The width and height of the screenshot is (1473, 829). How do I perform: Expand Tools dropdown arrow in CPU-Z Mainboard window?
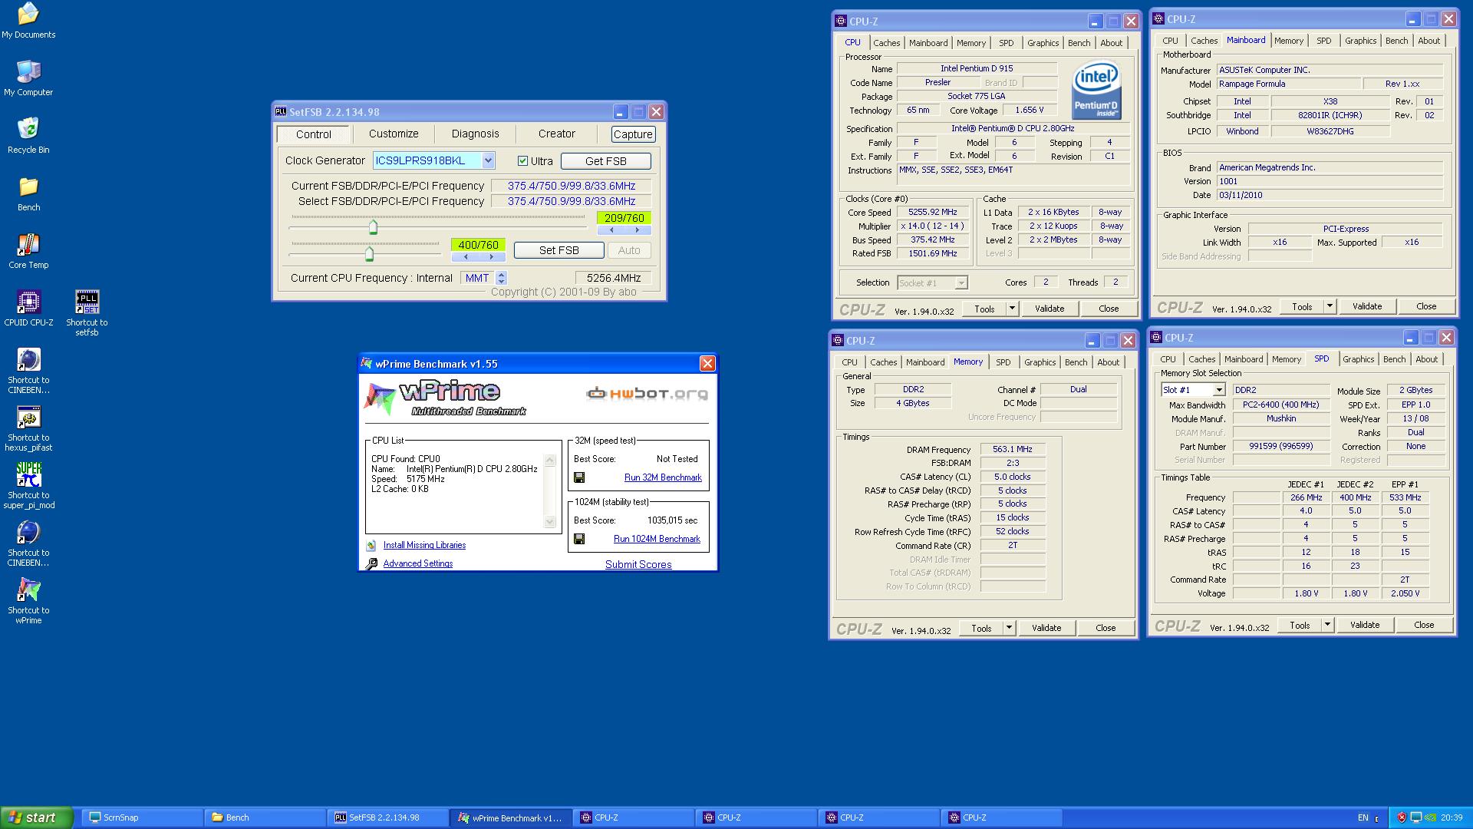coord(1330,306)
